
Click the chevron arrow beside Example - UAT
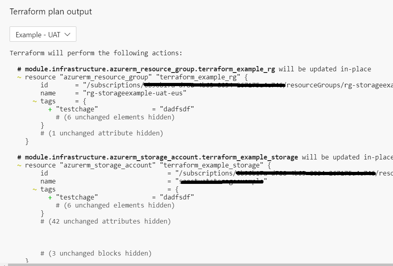pyautogui.click(x=67, y=34)
